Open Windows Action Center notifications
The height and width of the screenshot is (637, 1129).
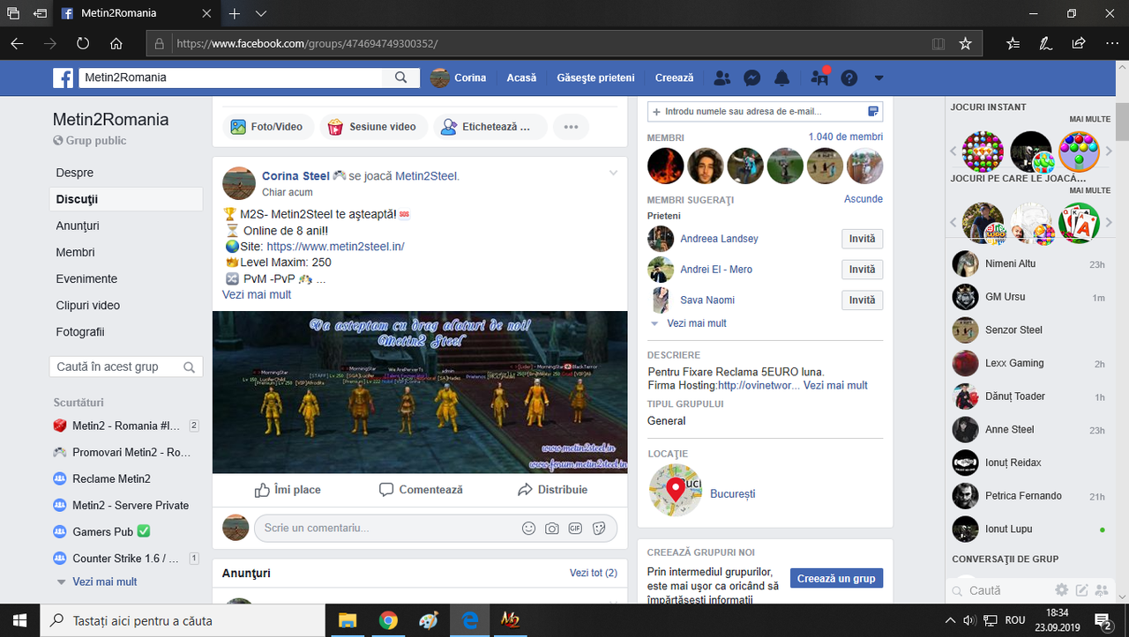[x=1103, y=620]
